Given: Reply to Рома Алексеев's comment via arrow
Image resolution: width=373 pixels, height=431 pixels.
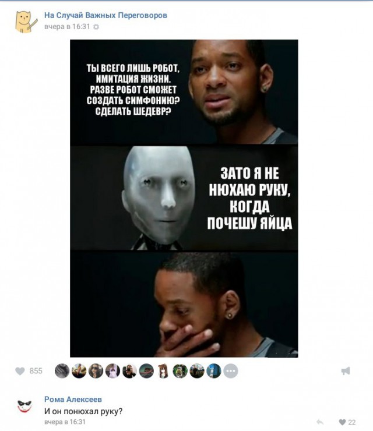Looking at the screenshot, I should tap(319, 422).
